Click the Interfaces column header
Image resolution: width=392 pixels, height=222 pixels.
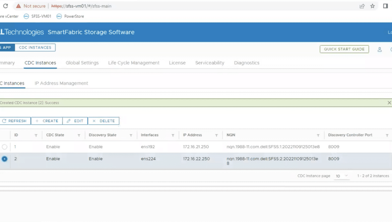[149, 135]
